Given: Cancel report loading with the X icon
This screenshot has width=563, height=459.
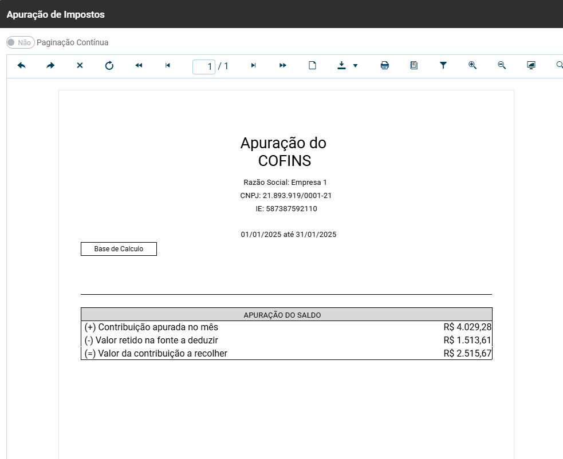Looking at the screenshot, I should 80,66.
